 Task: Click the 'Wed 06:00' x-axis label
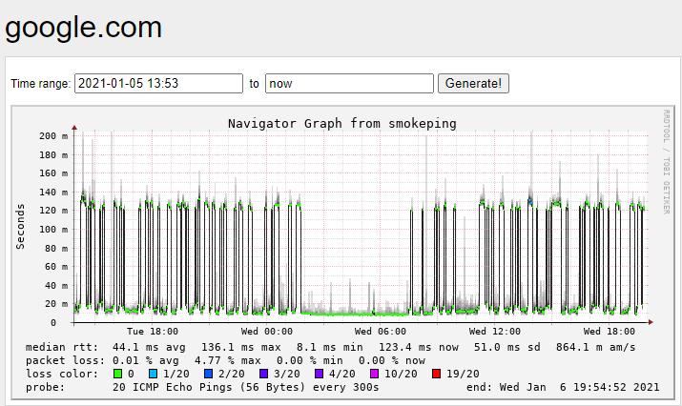381,332
